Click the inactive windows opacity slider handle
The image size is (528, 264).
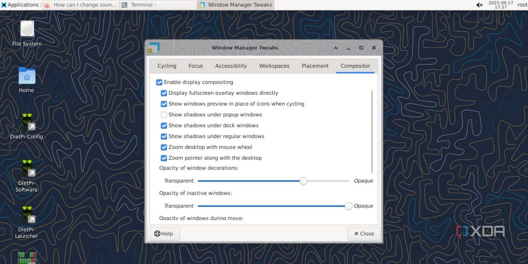click(348, 206)
